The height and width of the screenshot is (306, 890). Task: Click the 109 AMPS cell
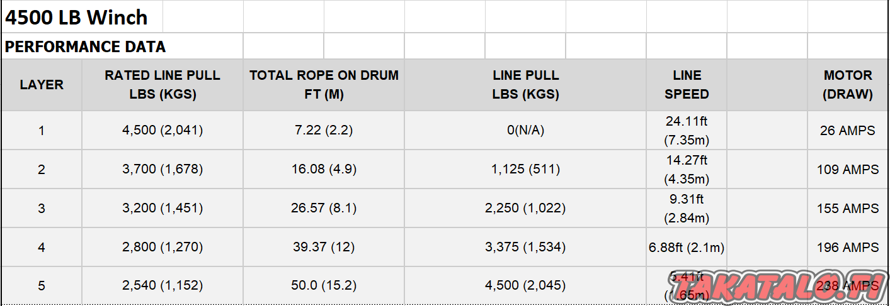(848, 170)
